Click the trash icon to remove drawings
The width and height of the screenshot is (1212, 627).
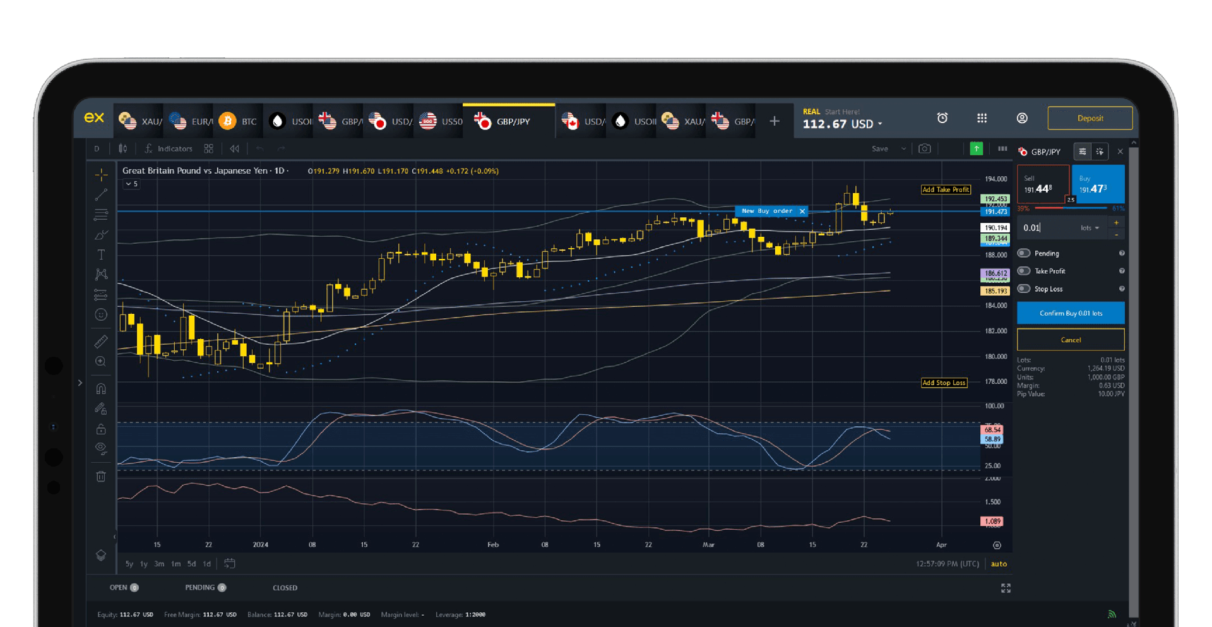pos(101,477)
